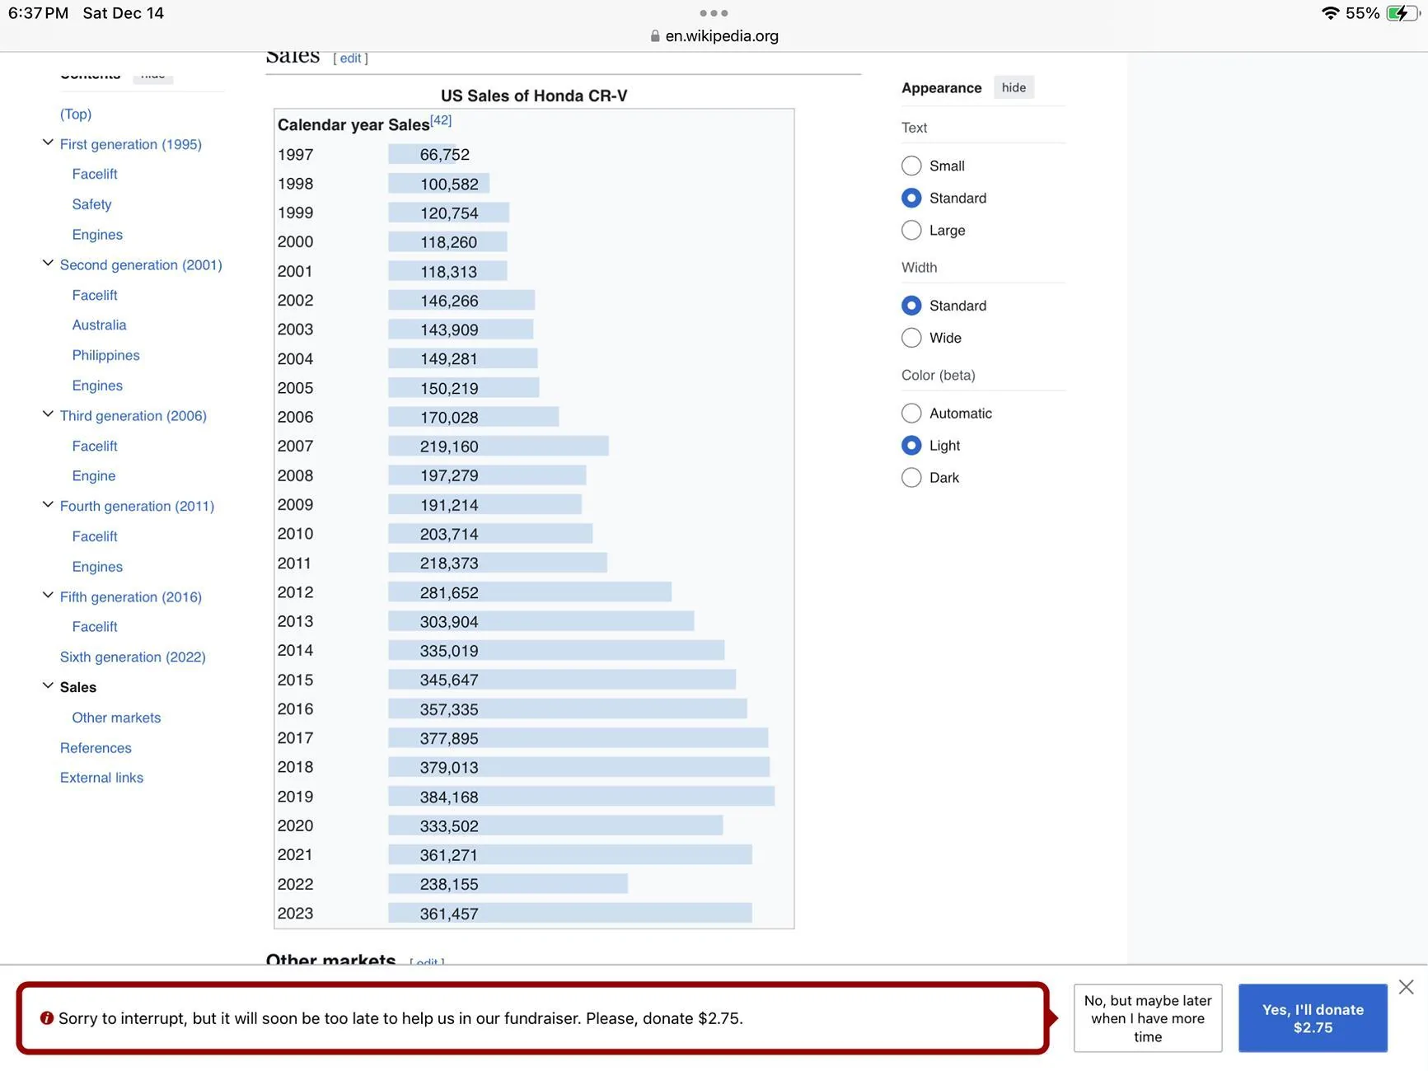Open Engine under Third generation

pos(94,476)
